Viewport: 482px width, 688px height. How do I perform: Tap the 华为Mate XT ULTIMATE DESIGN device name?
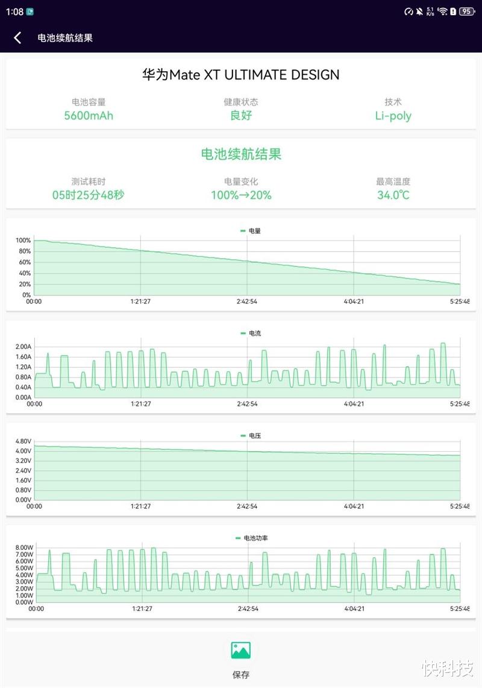click(241, 75)
